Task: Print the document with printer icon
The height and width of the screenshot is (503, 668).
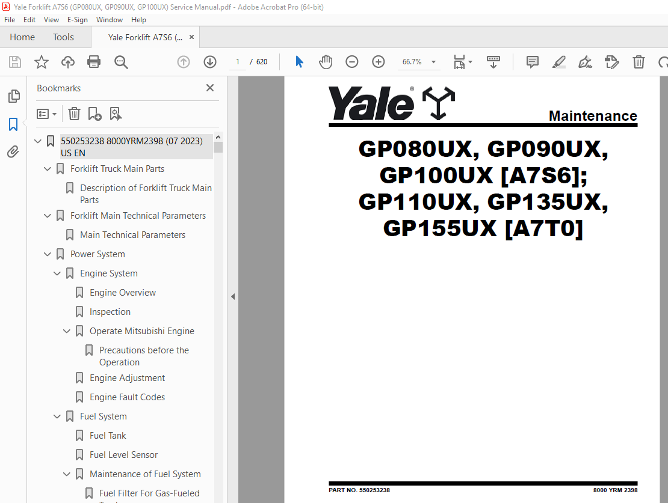Action: point(94,62)
